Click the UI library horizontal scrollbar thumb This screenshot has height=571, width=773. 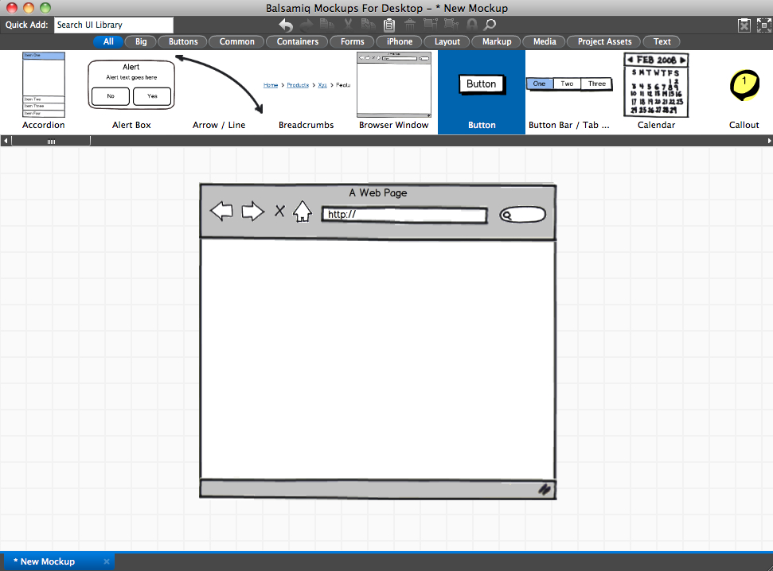[x=51, y=142]
